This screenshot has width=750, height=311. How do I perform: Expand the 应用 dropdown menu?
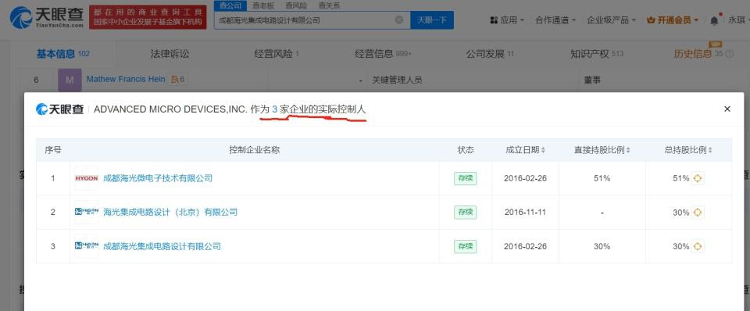507,20
